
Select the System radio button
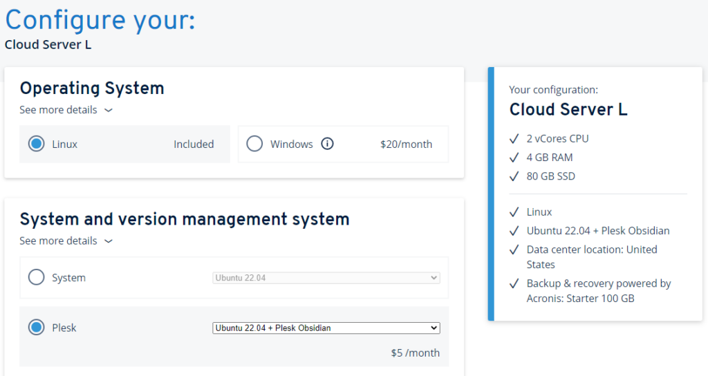(37, 277)
